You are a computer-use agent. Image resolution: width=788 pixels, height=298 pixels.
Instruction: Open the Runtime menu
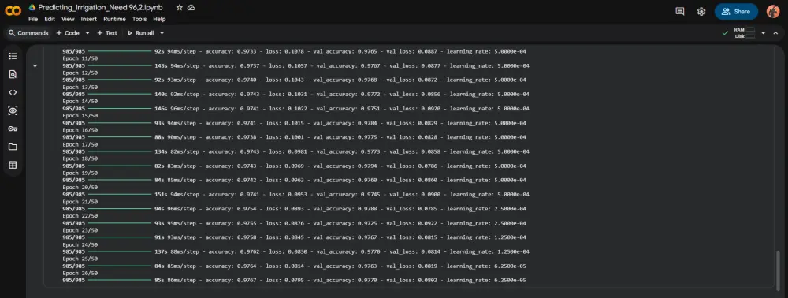coord(114,19)
